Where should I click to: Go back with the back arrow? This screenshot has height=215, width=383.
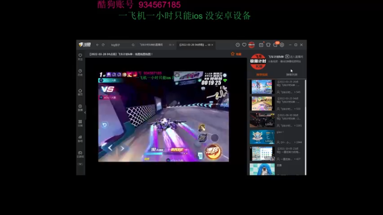(98, 45)
